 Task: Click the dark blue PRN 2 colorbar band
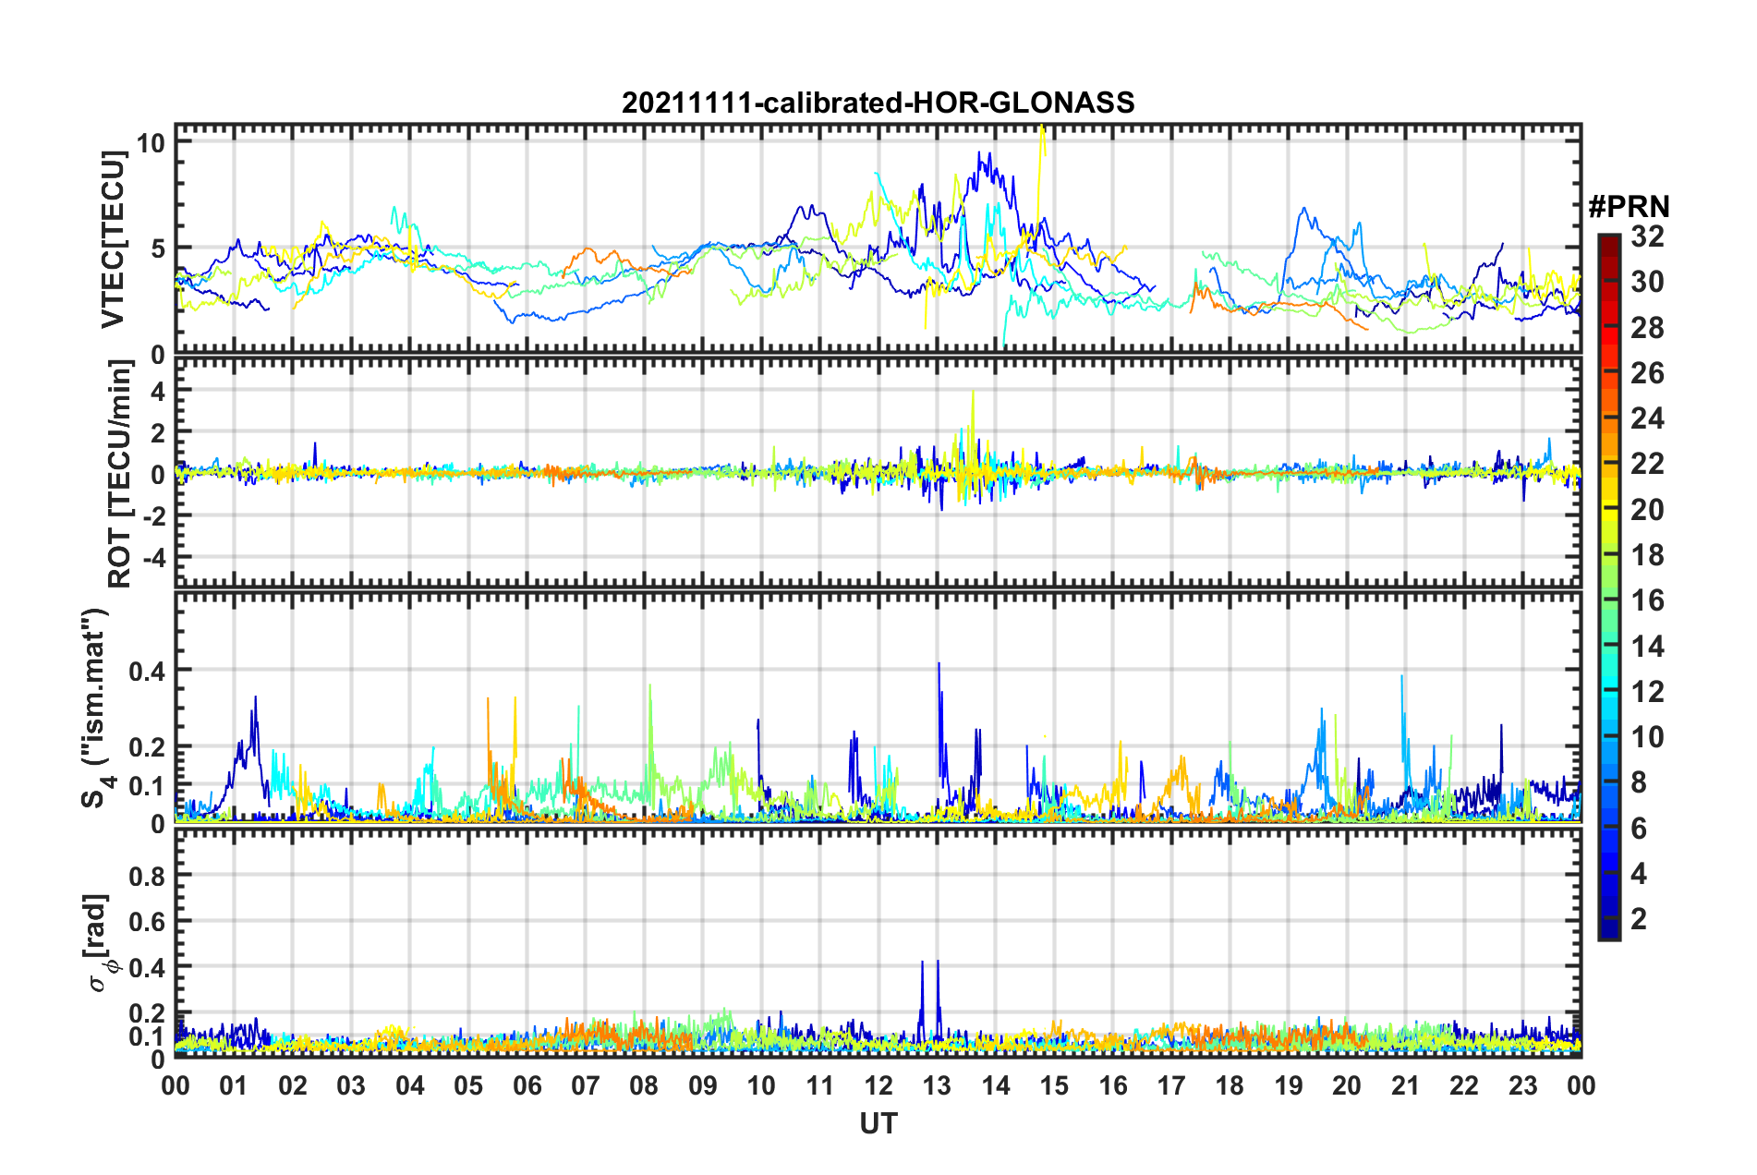click(1608, 919)
